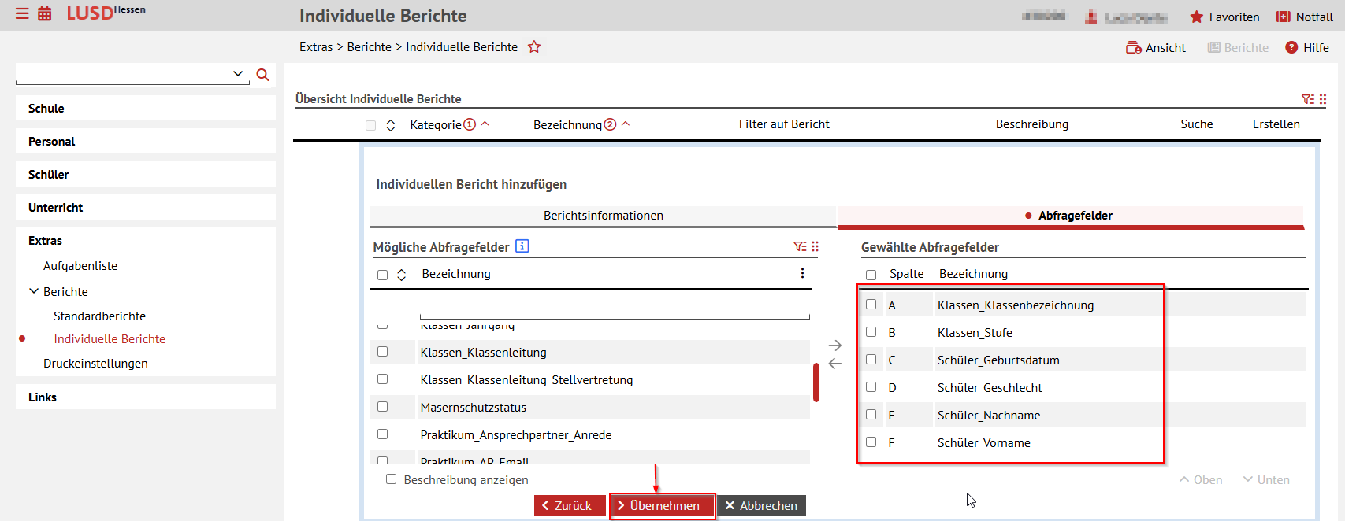
Task: Open user profile icon in header
Action: pyautogui.click(x=1091, y=17)
